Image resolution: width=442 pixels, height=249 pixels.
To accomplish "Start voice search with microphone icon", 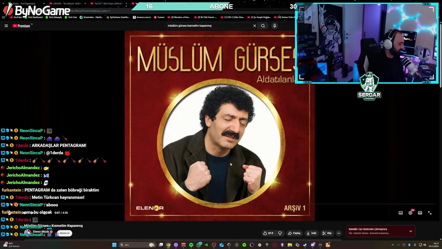I will [x=275, y=26].
